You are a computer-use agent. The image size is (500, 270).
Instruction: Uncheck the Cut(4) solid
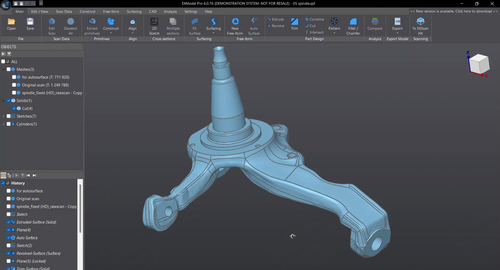pos(14,108)
